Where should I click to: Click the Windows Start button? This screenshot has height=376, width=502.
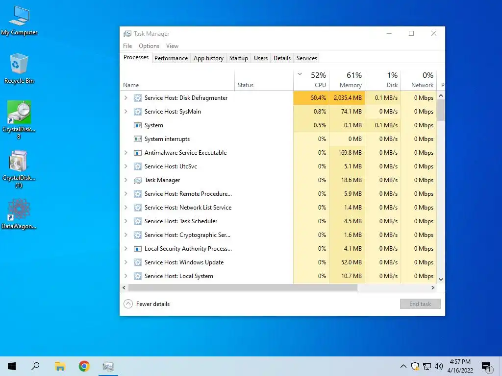pyautogui.click(x=12, y=366)
